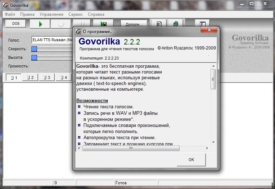Open the dictionaries green books icon

click(x=176, y=23)
